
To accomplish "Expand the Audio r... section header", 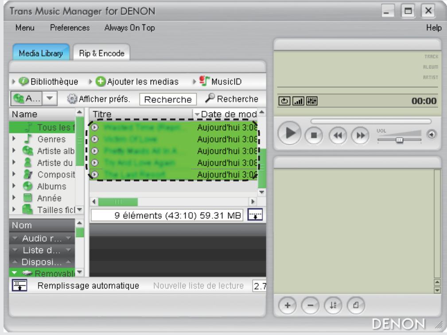I will pyautogui.click(x=42, y=238).
